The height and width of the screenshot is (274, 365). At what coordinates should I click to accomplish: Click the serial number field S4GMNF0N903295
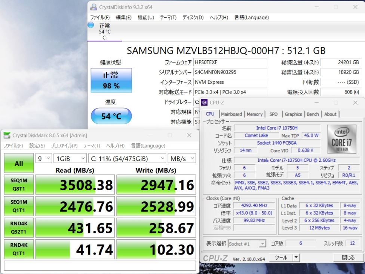click(x=230, y=72)
